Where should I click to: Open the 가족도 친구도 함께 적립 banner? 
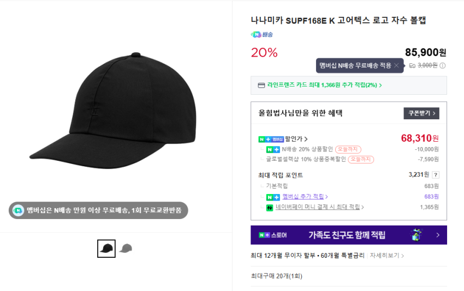348,235
